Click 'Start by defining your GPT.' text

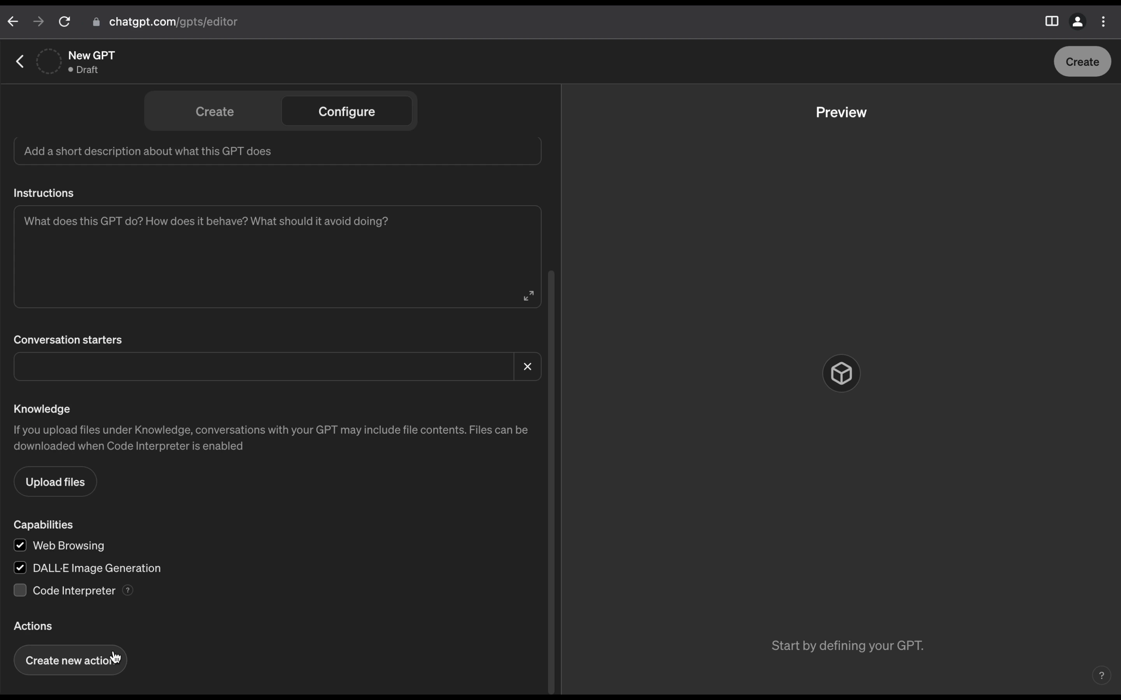tap(847, 646)
